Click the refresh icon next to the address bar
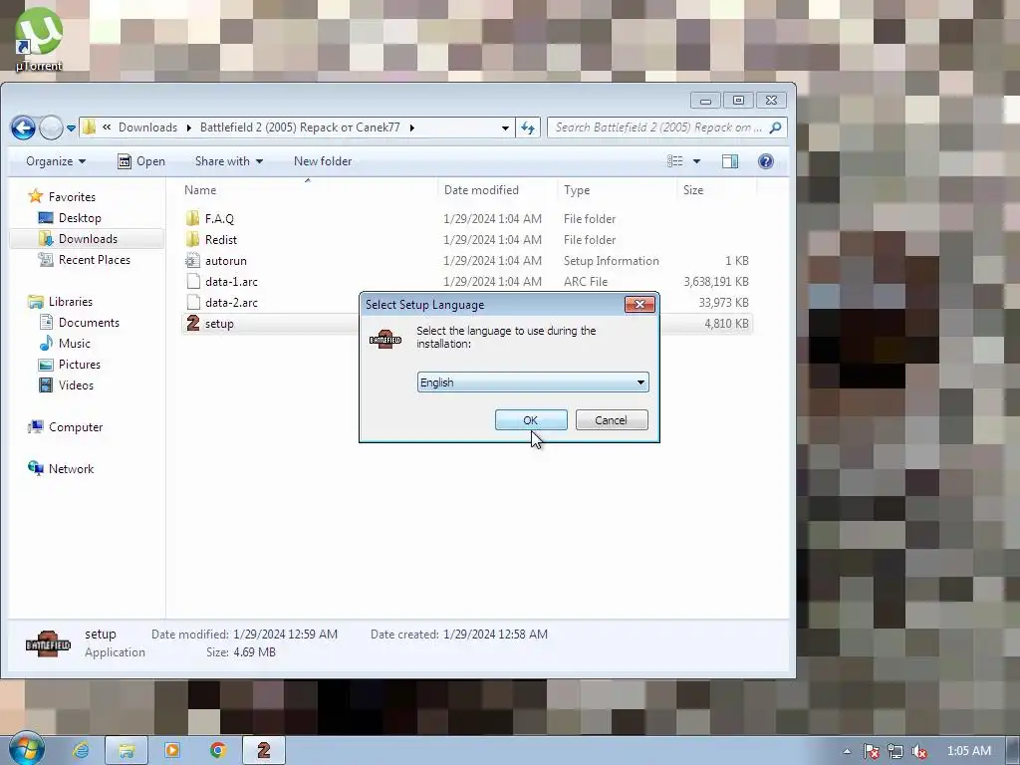This screenshot has height=765, width=1020. (528, 127)
